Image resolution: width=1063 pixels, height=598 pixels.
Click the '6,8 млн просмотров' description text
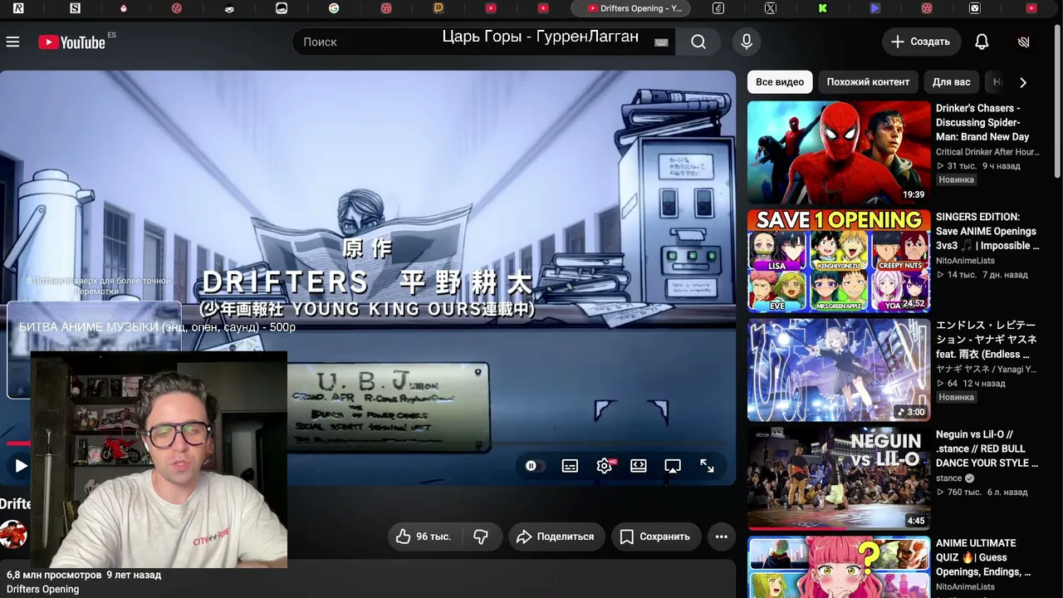pyautogui.click(x=54, y=575)
